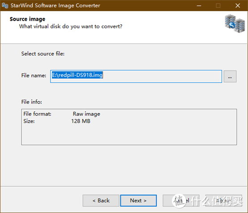
Task: Close the Image Converter window
Action: pos(238,6)
